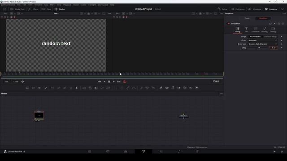Go to last frame
This screenshot has height=161, width=287.
click(x=119, y=81)
